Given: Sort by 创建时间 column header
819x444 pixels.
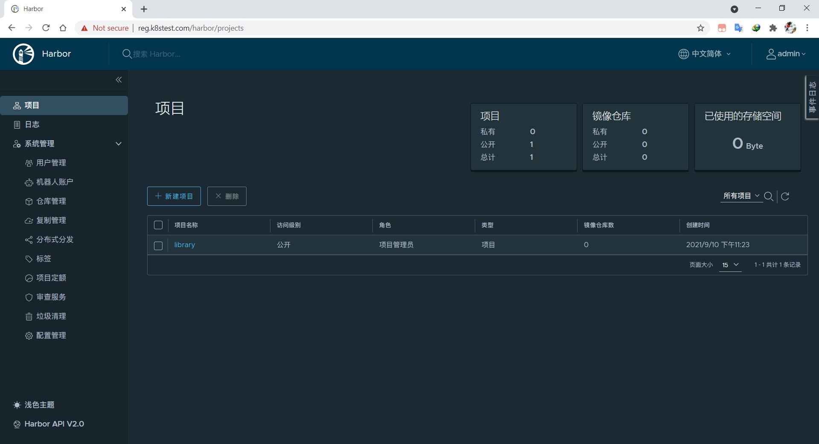Looking at the screenshot, I should 698,225.
